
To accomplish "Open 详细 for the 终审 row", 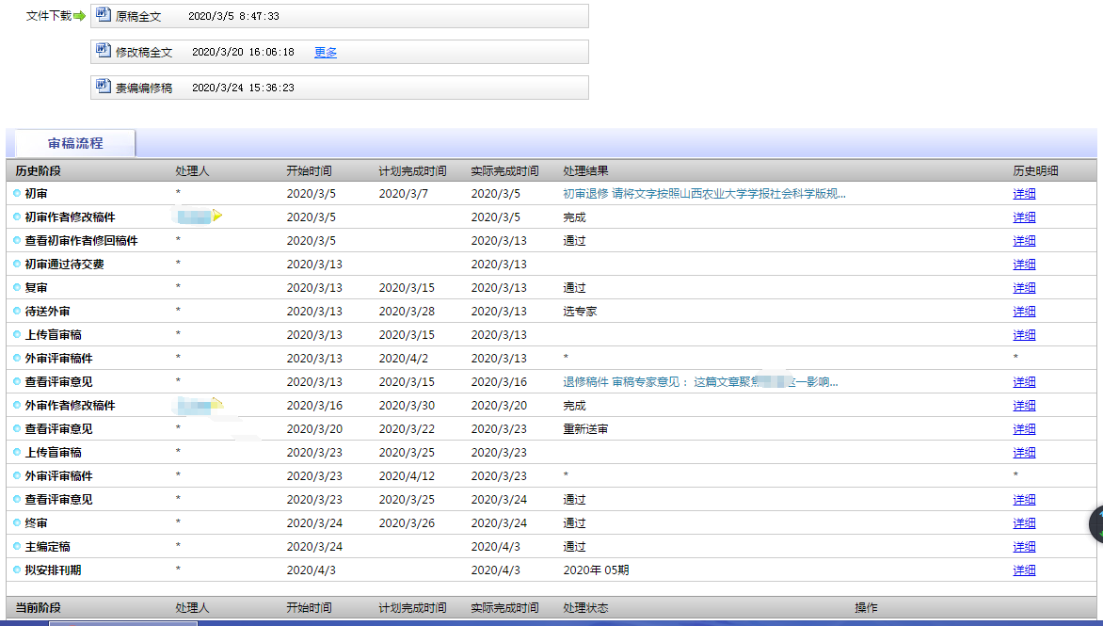I will [x=1024, y=523].
